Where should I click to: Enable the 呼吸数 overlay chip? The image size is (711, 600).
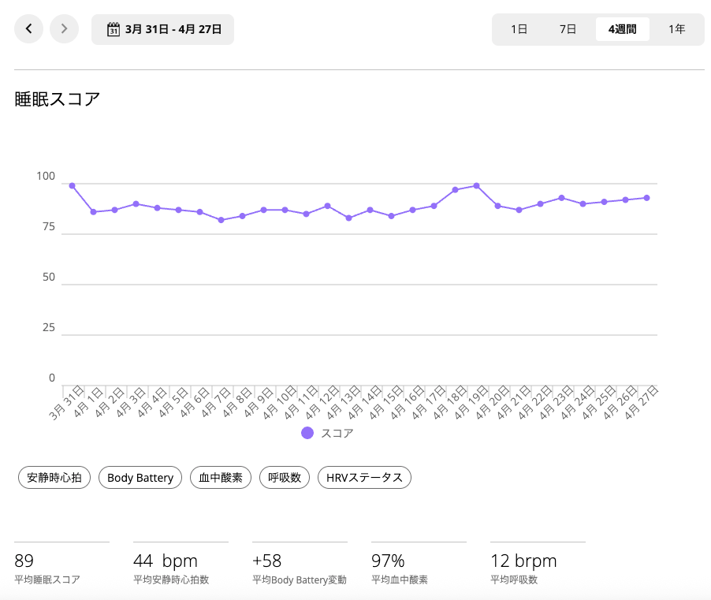click(x=285, y=477)
